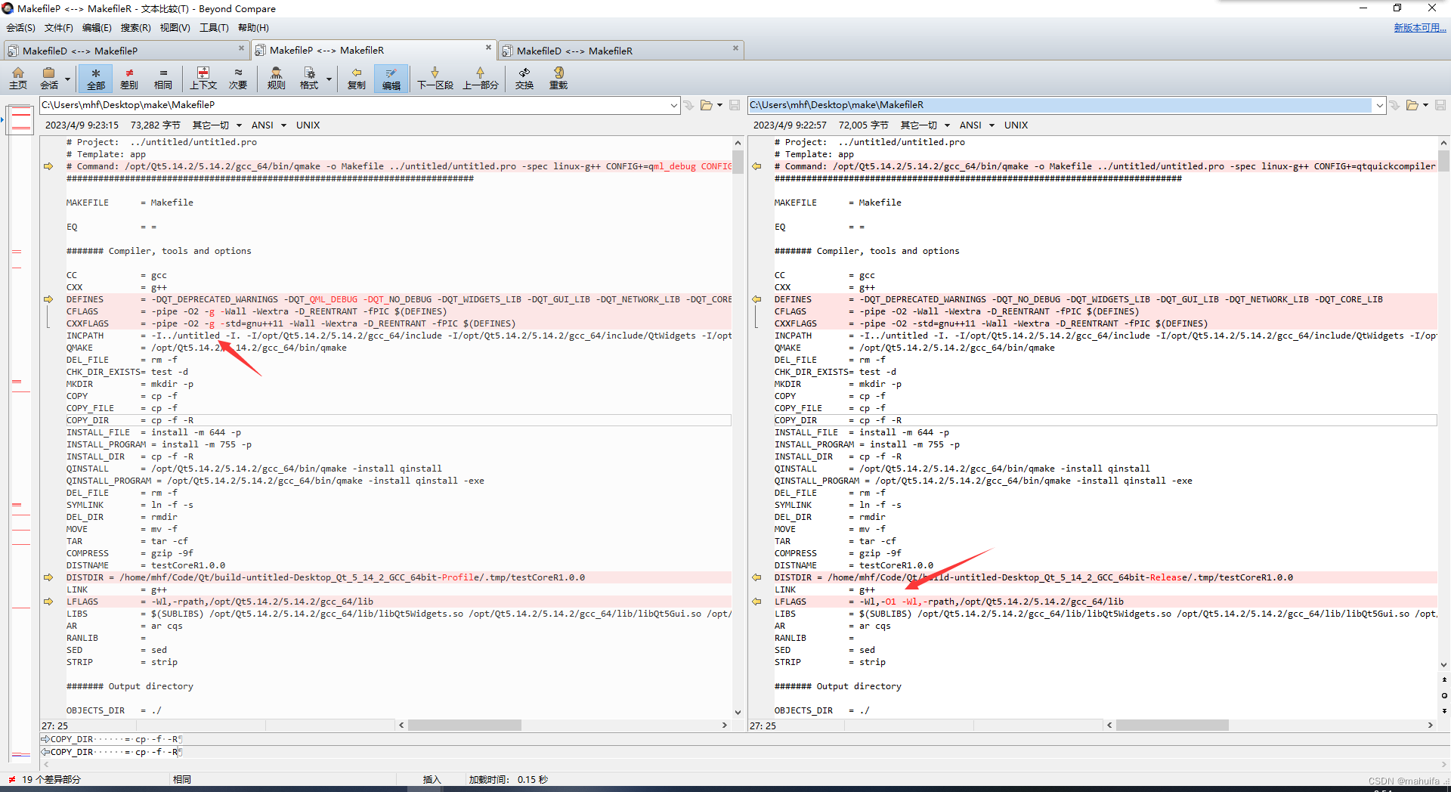Click the right open-file folder icon
1451x792 pixels.
[1412, 105]
